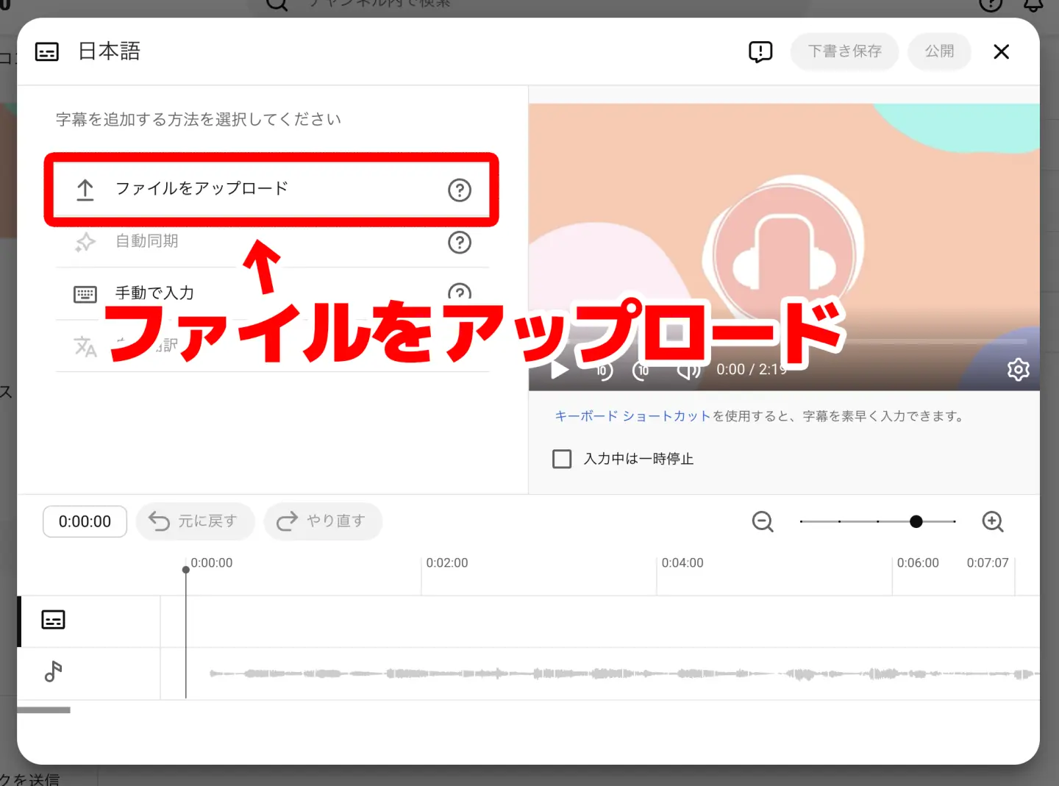Select the audio track music note icon
The image size is (1059, 786).
click(52, 673)
